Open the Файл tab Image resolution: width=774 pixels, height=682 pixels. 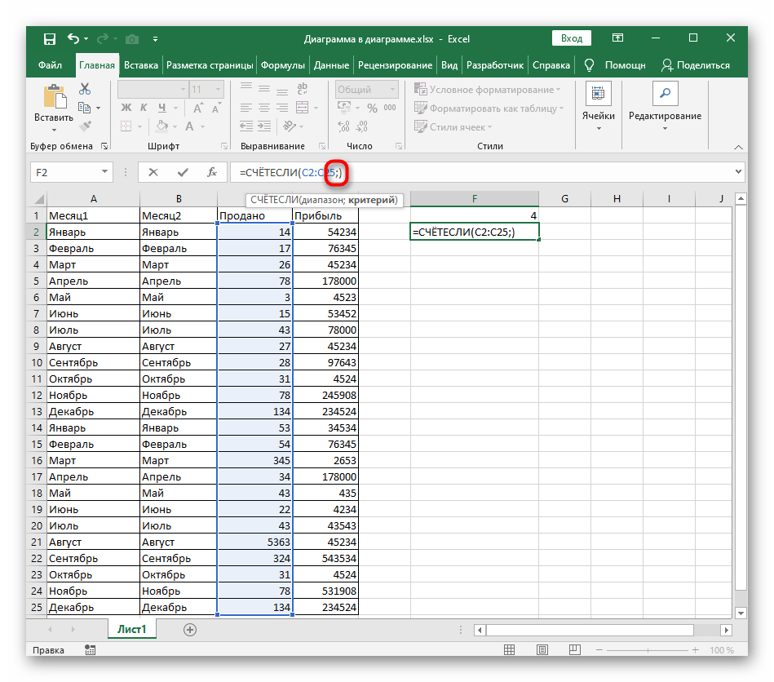point(50,65)
